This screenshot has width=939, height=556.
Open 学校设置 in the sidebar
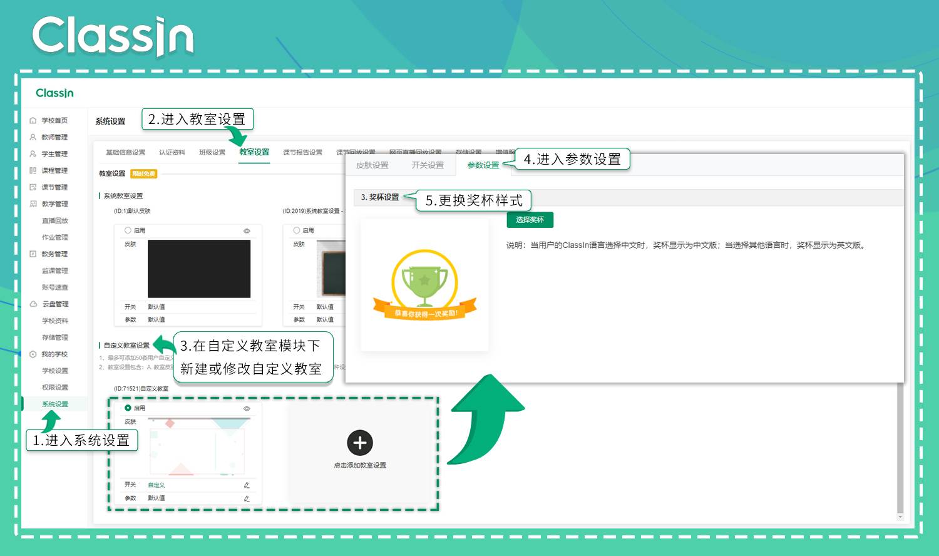pos(55,371)
